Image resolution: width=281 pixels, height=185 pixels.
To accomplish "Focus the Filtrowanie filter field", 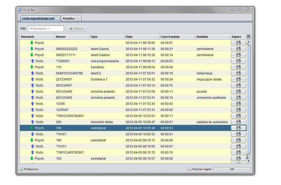I will click(x=46, y=29).
